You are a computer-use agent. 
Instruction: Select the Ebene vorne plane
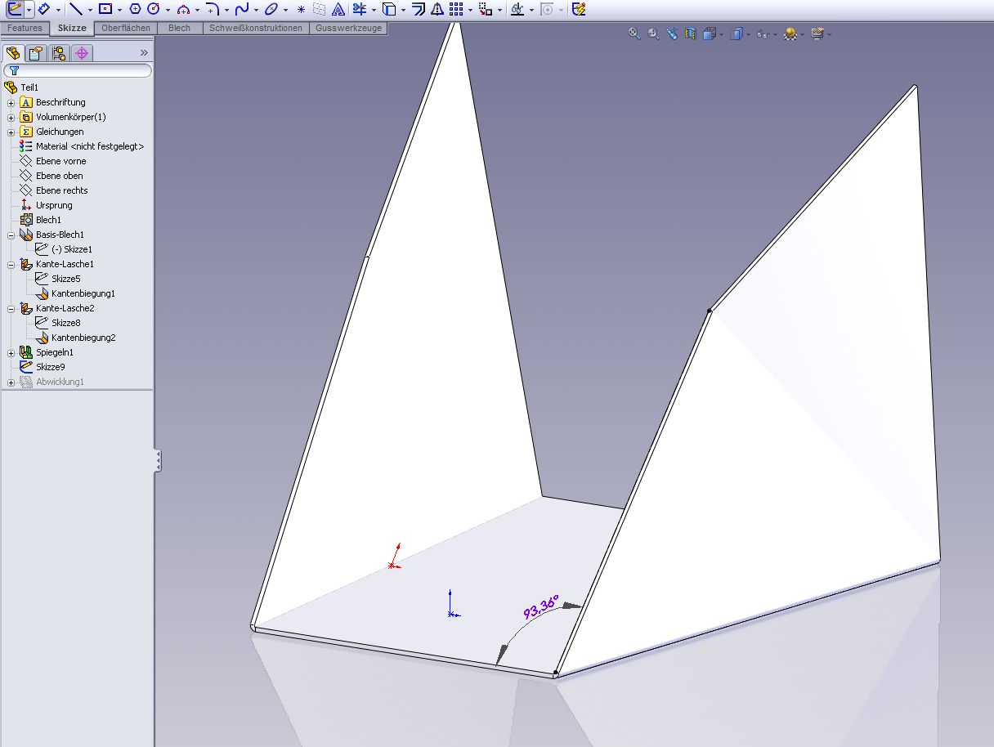pyautogui.click(x=60, y=161)
